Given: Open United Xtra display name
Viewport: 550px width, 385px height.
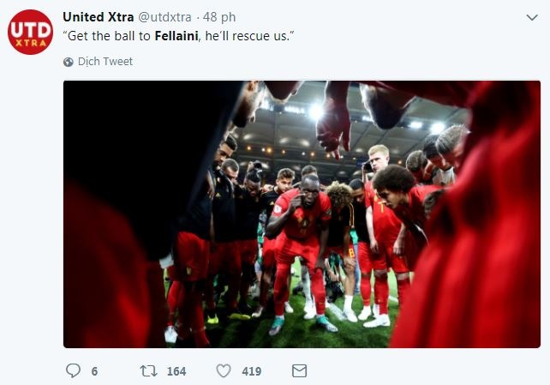Looking at the screenshot, I should click(99, 17).
